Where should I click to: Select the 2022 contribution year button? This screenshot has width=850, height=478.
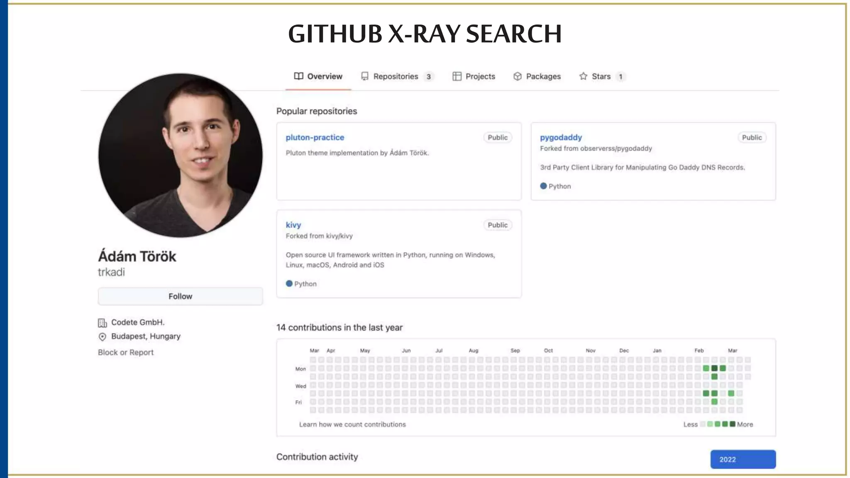click(x=743, y=459)
